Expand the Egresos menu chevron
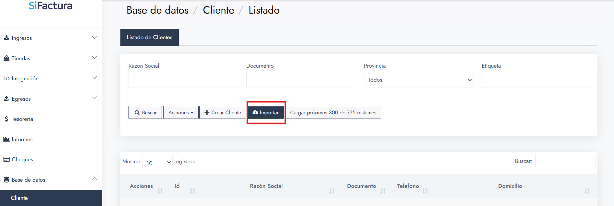Viewport: 614px width, 206px height. point(94,98)
